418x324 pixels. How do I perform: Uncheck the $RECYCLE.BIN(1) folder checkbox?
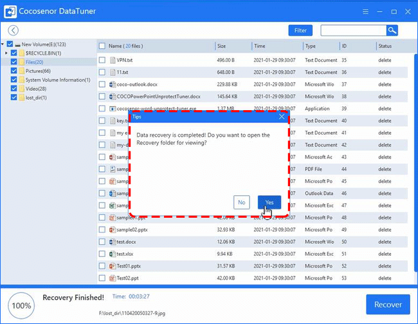pos(14,53)
